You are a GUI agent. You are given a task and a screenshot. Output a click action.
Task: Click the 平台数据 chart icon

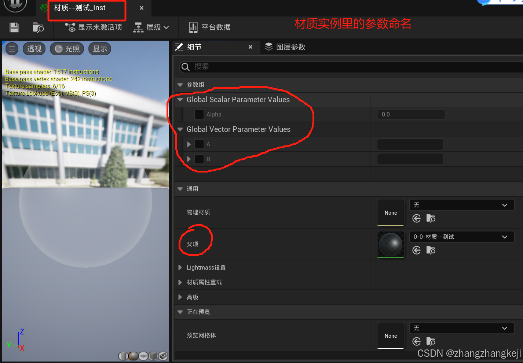pyautogui.click(x=193, y=27)
